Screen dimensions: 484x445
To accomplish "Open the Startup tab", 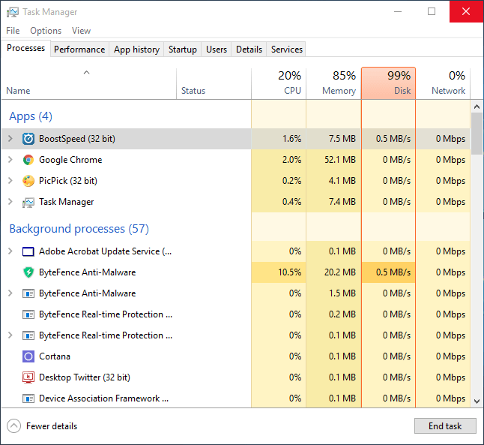I will click(182, 50).
